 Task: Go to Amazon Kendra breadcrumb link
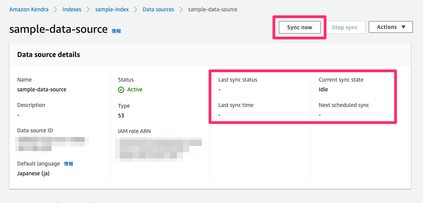pyautogui.click(x=29, y=9)
